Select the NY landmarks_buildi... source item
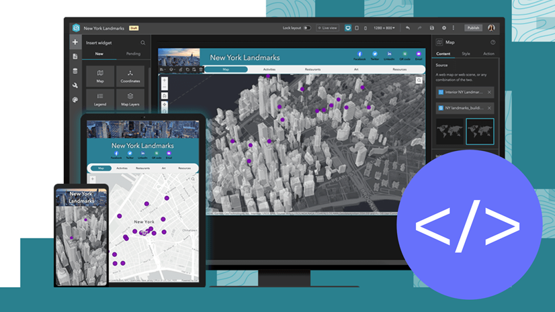The width and height of the screenshot is (555, 312). [465, 108]
